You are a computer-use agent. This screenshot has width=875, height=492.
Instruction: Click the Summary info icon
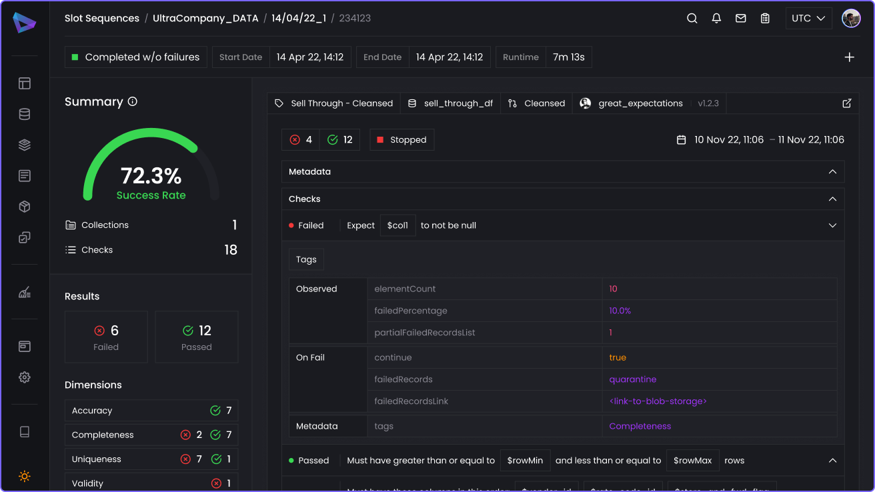(132, 101)
